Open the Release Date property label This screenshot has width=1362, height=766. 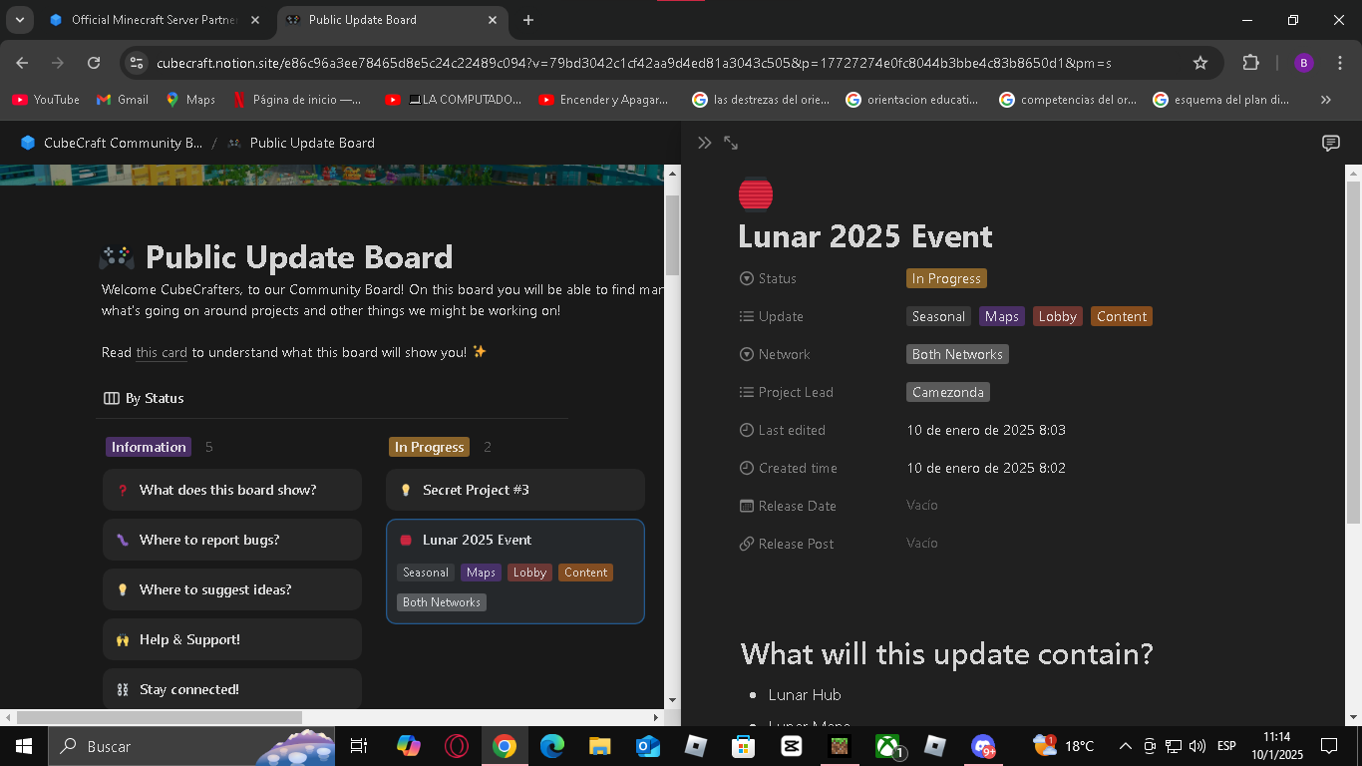click(x=788, y=506)
